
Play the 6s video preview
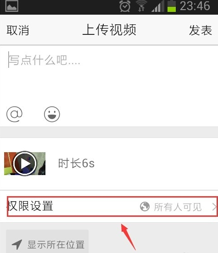[x=25, y=164]
